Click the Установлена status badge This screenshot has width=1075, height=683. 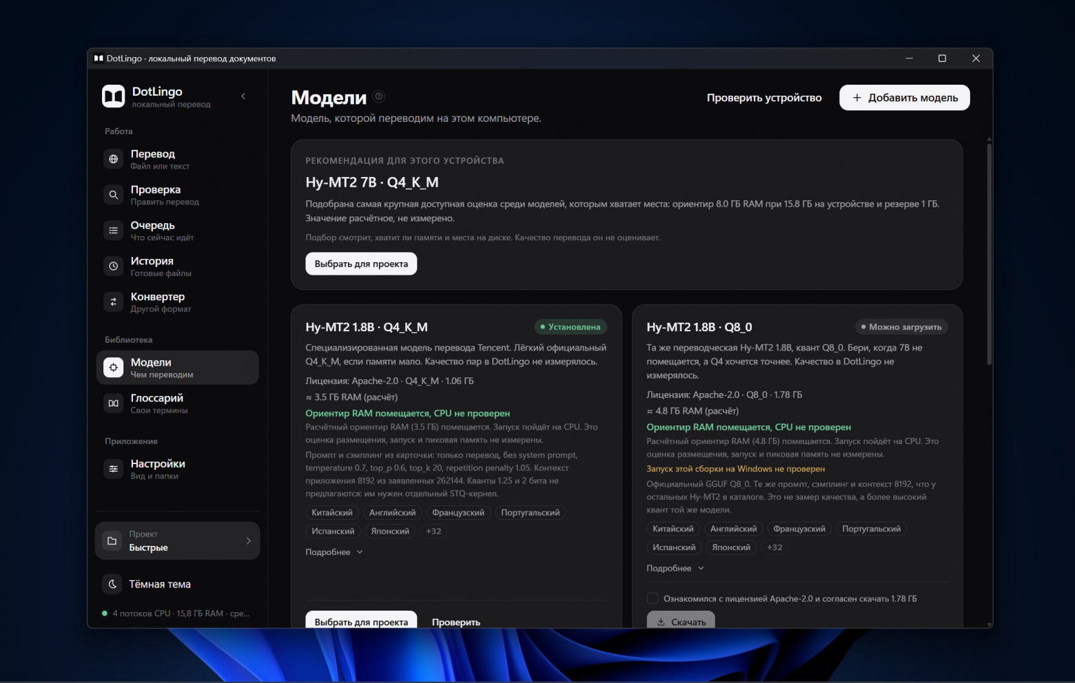point(570,327)
